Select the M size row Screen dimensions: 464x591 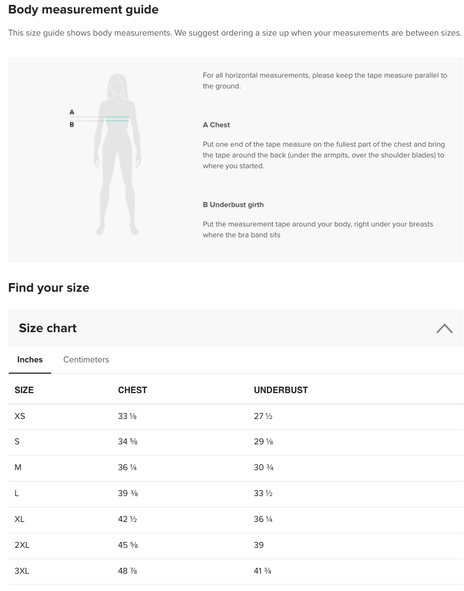point(18,468)
